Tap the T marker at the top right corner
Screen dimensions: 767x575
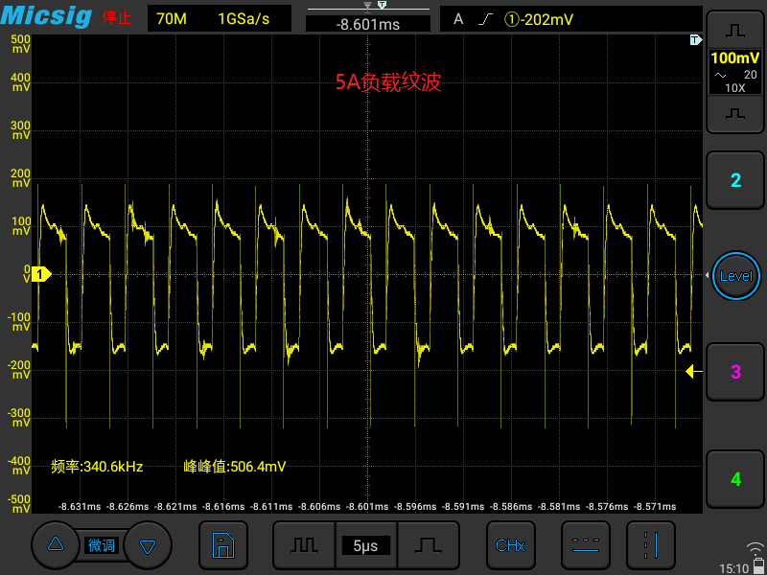(x=696, y=39)
